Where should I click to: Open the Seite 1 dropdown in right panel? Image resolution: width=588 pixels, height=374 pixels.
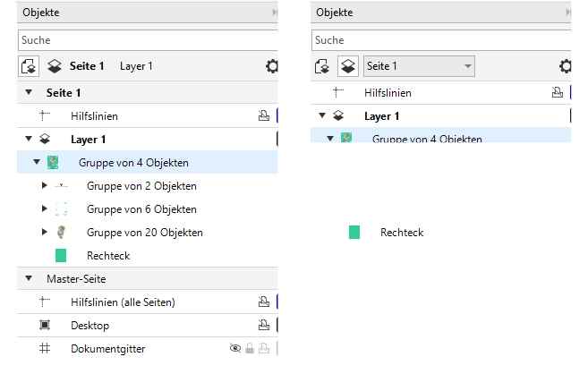[419, 66]
